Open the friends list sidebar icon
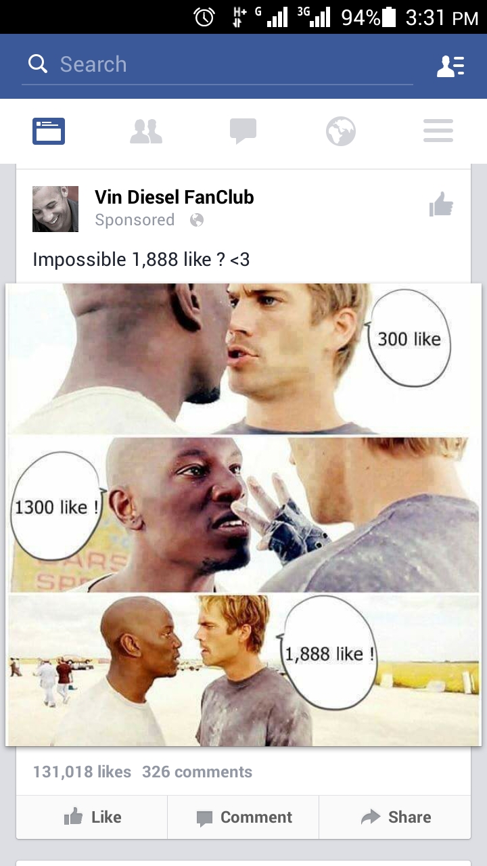 pos(450,66)
